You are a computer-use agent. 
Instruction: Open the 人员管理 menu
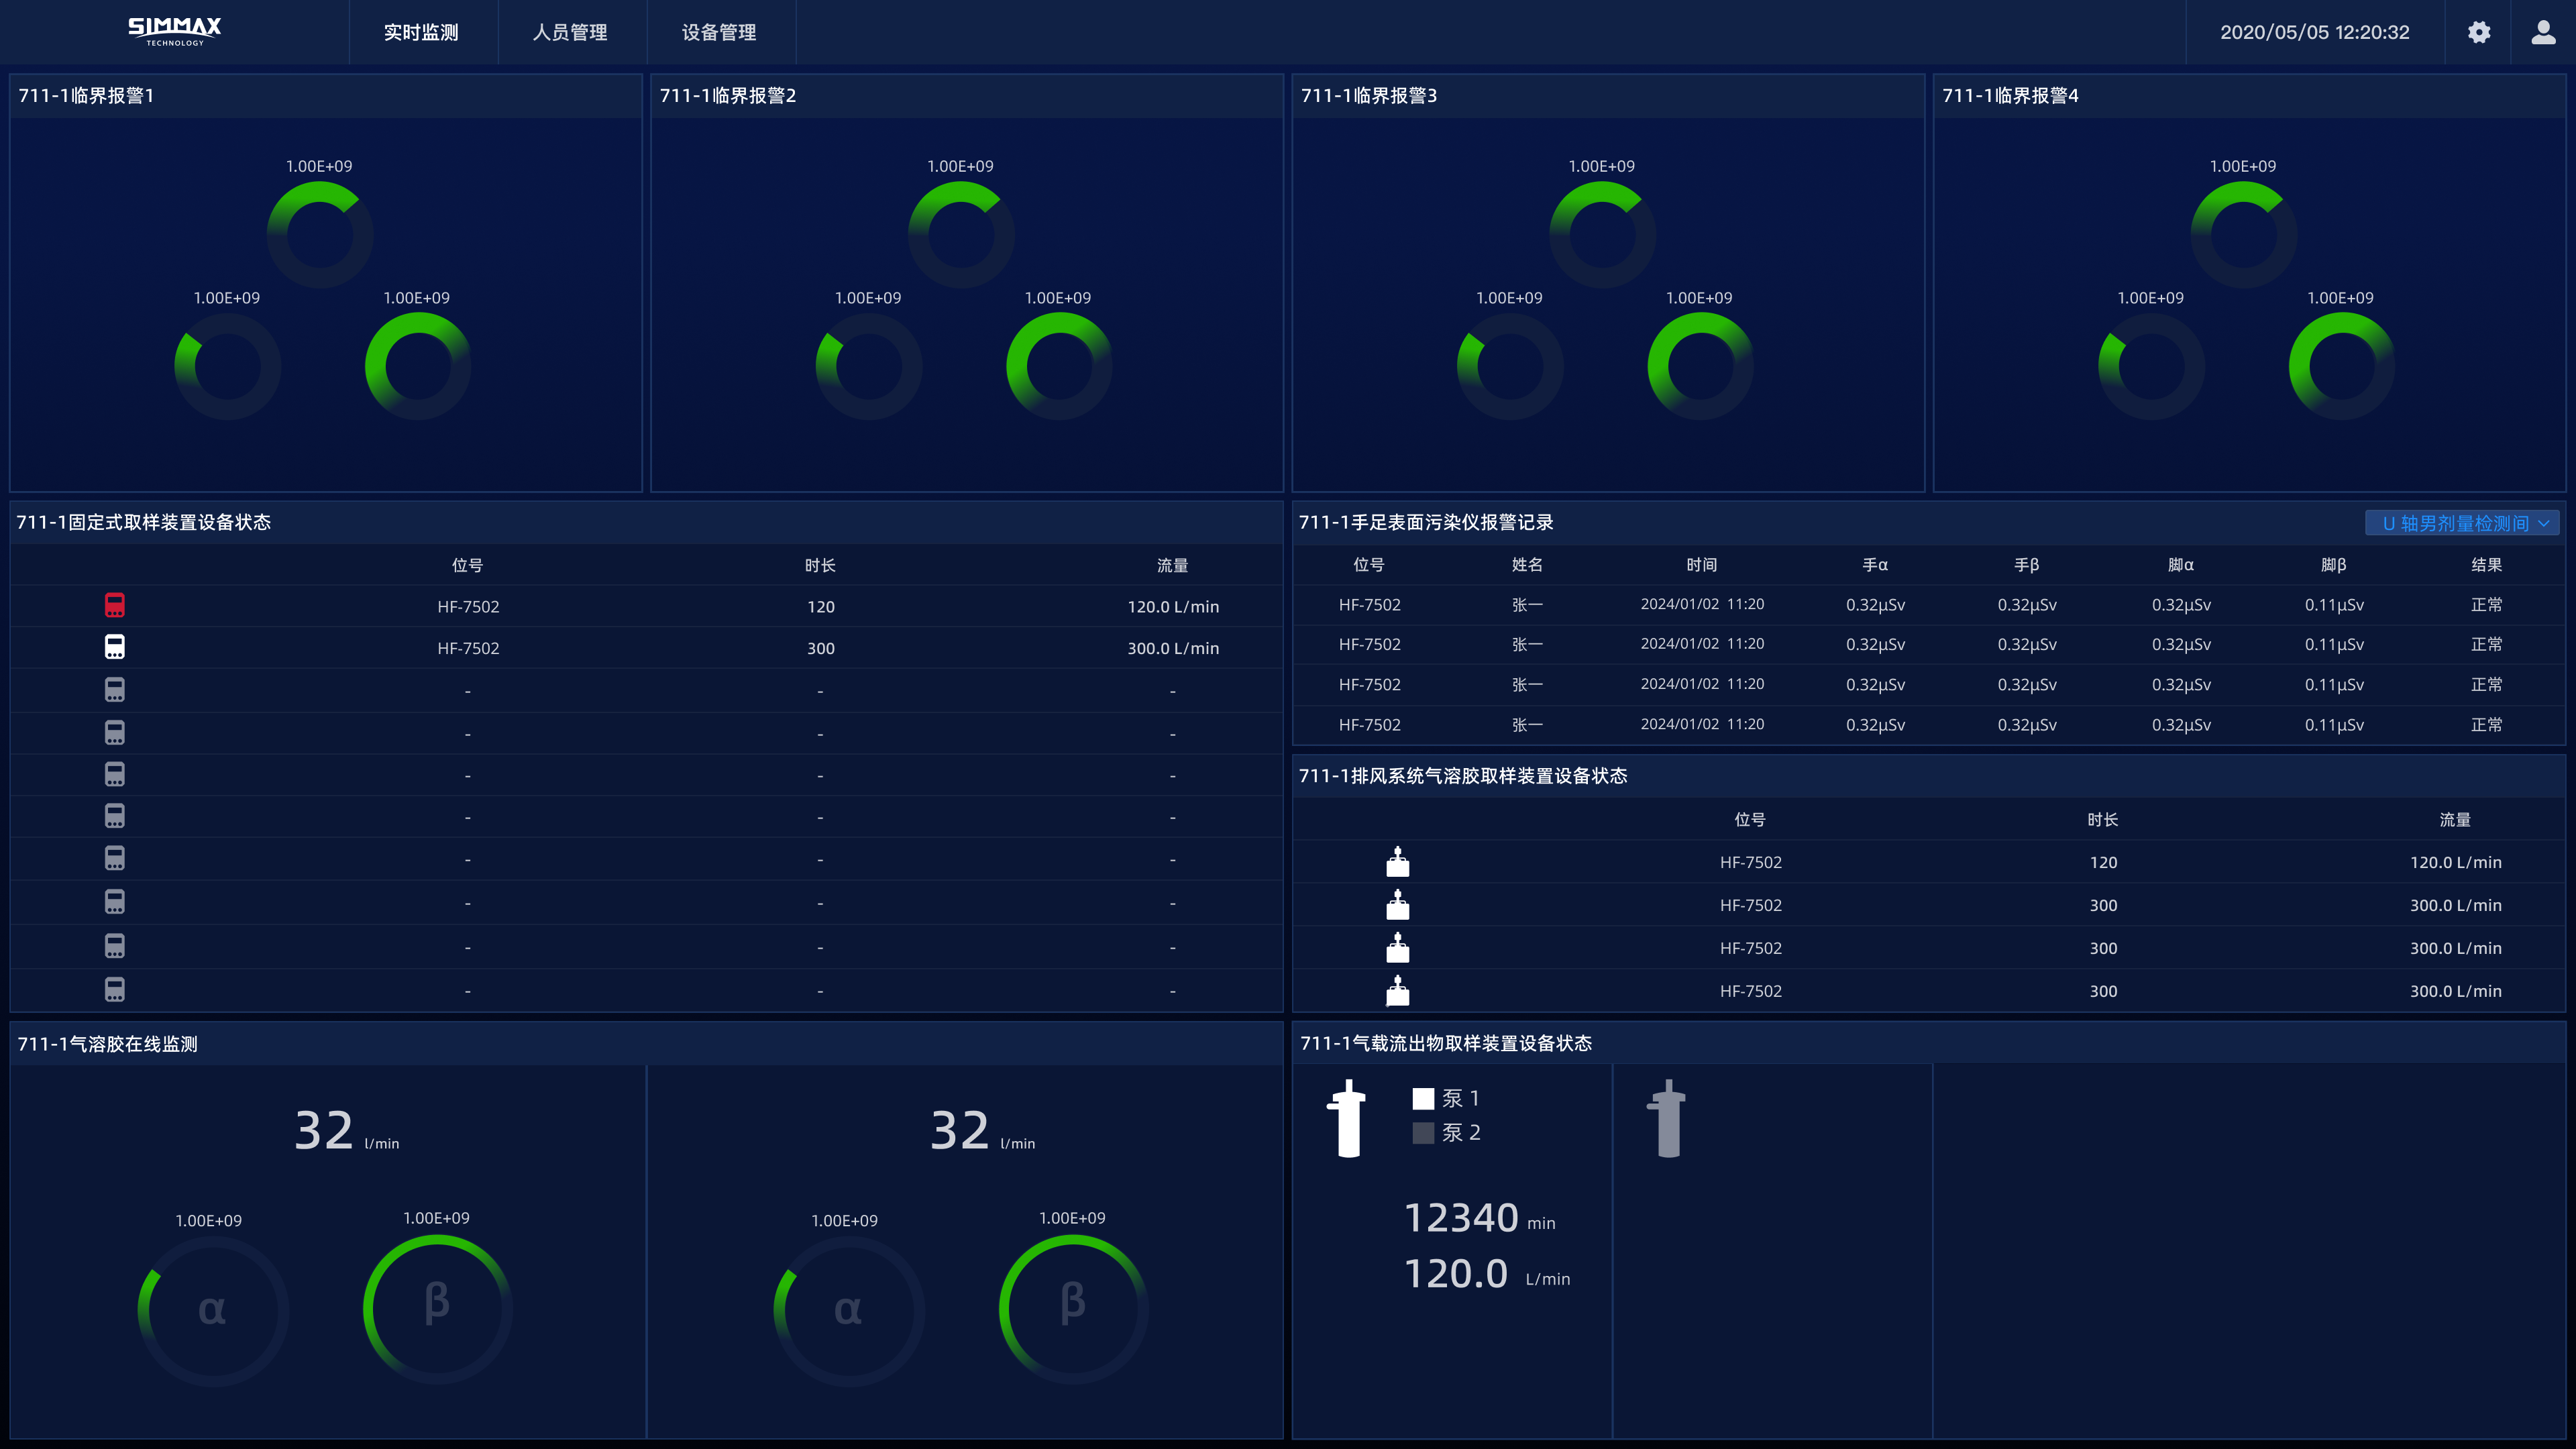pos(570,32)
